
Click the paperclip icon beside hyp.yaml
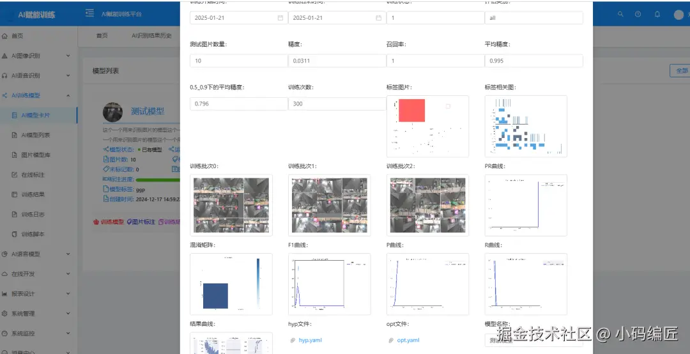point(293,341)
